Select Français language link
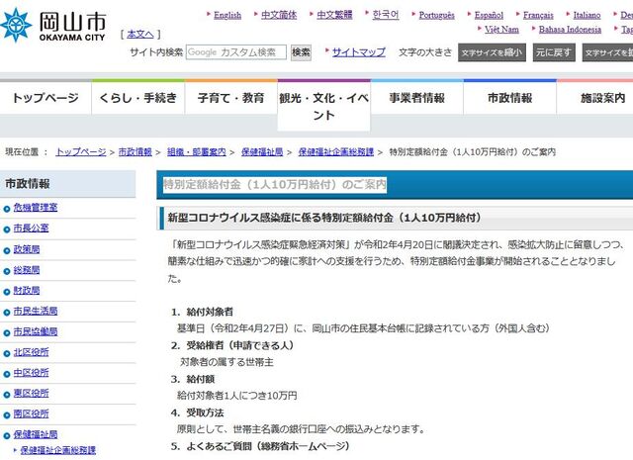The width and height of the screenshot is (633, 460). [538, 16]
